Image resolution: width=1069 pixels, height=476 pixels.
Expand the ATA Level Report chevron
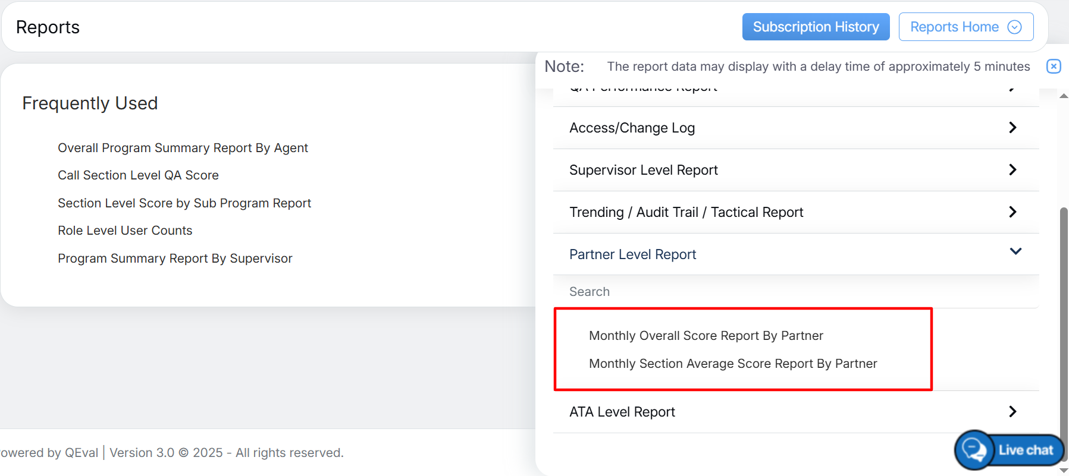pyautogui.click(x=1012, y=412)
